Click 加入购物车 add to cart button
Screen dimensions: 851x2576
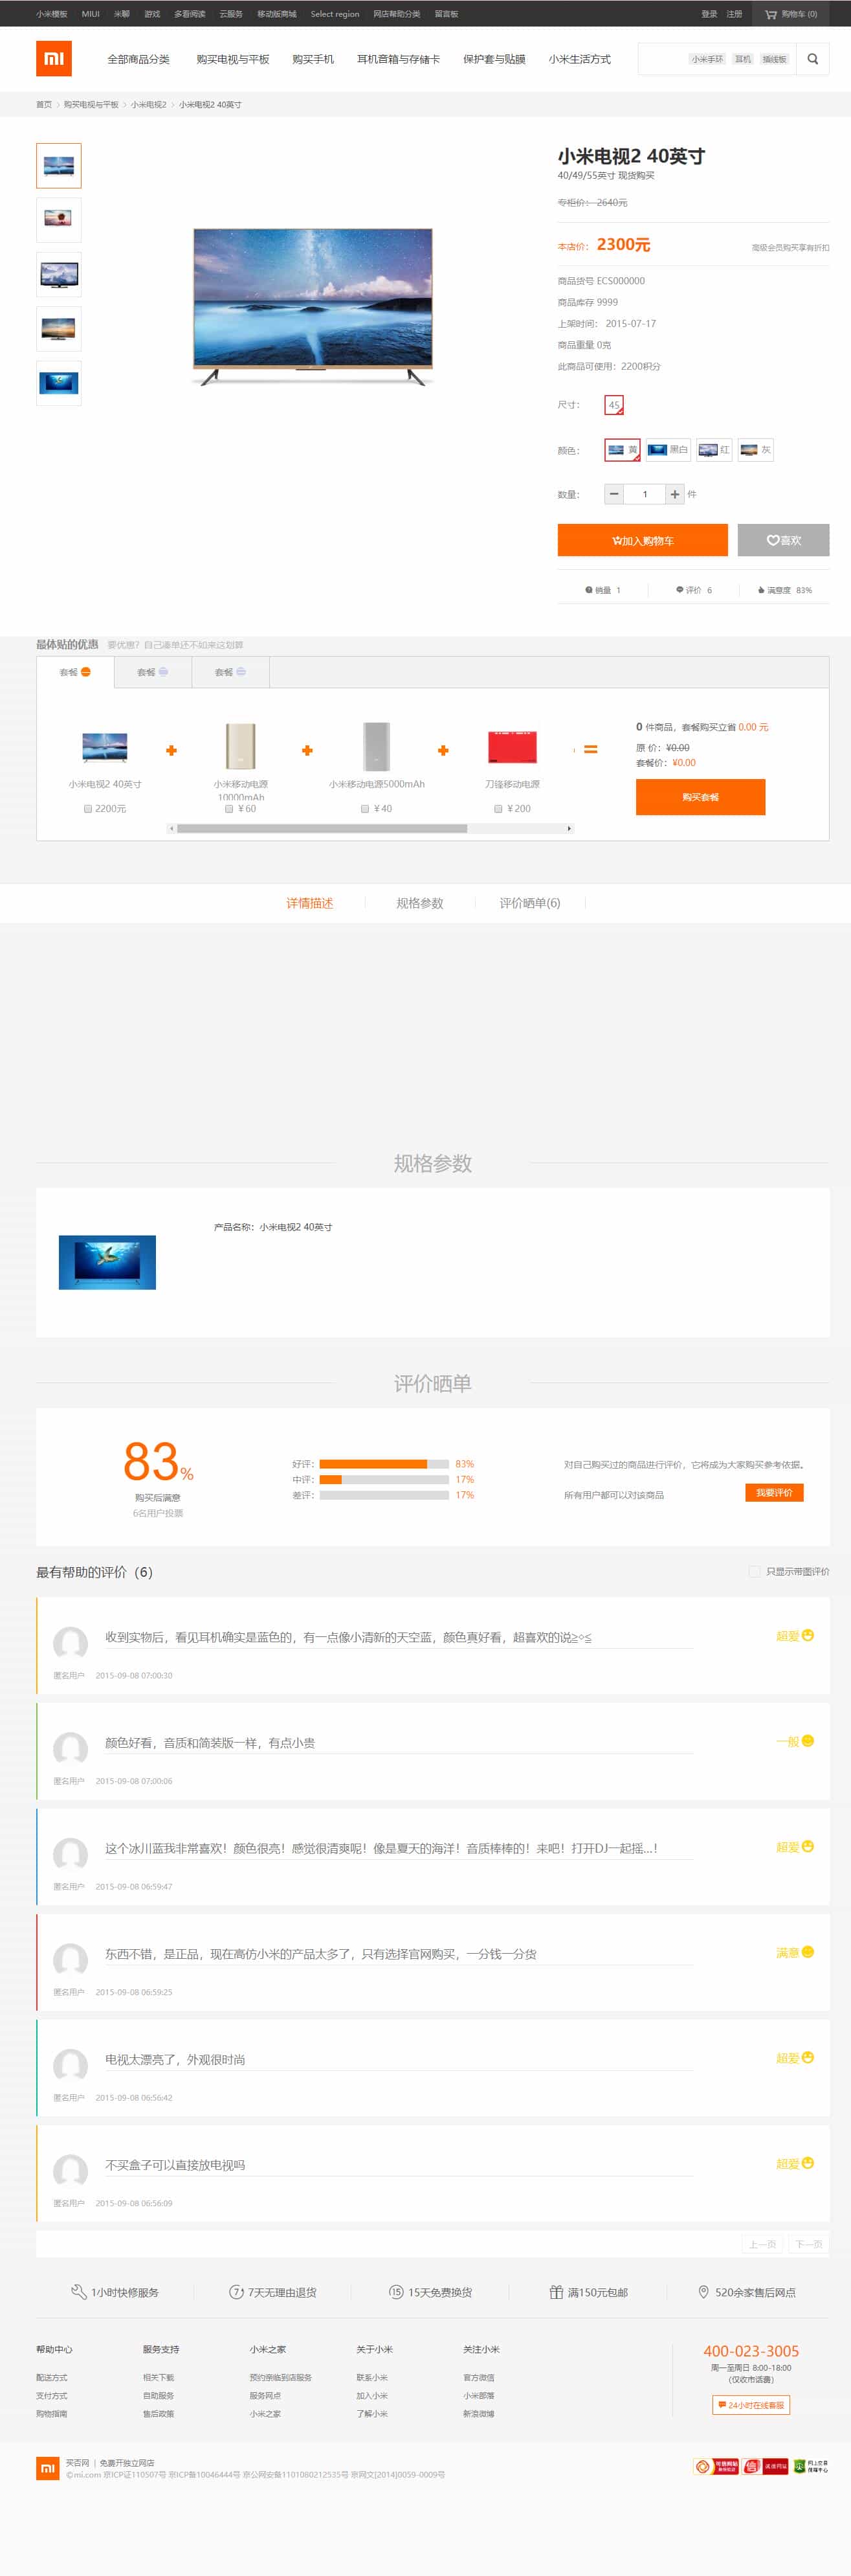pos(642,540)
